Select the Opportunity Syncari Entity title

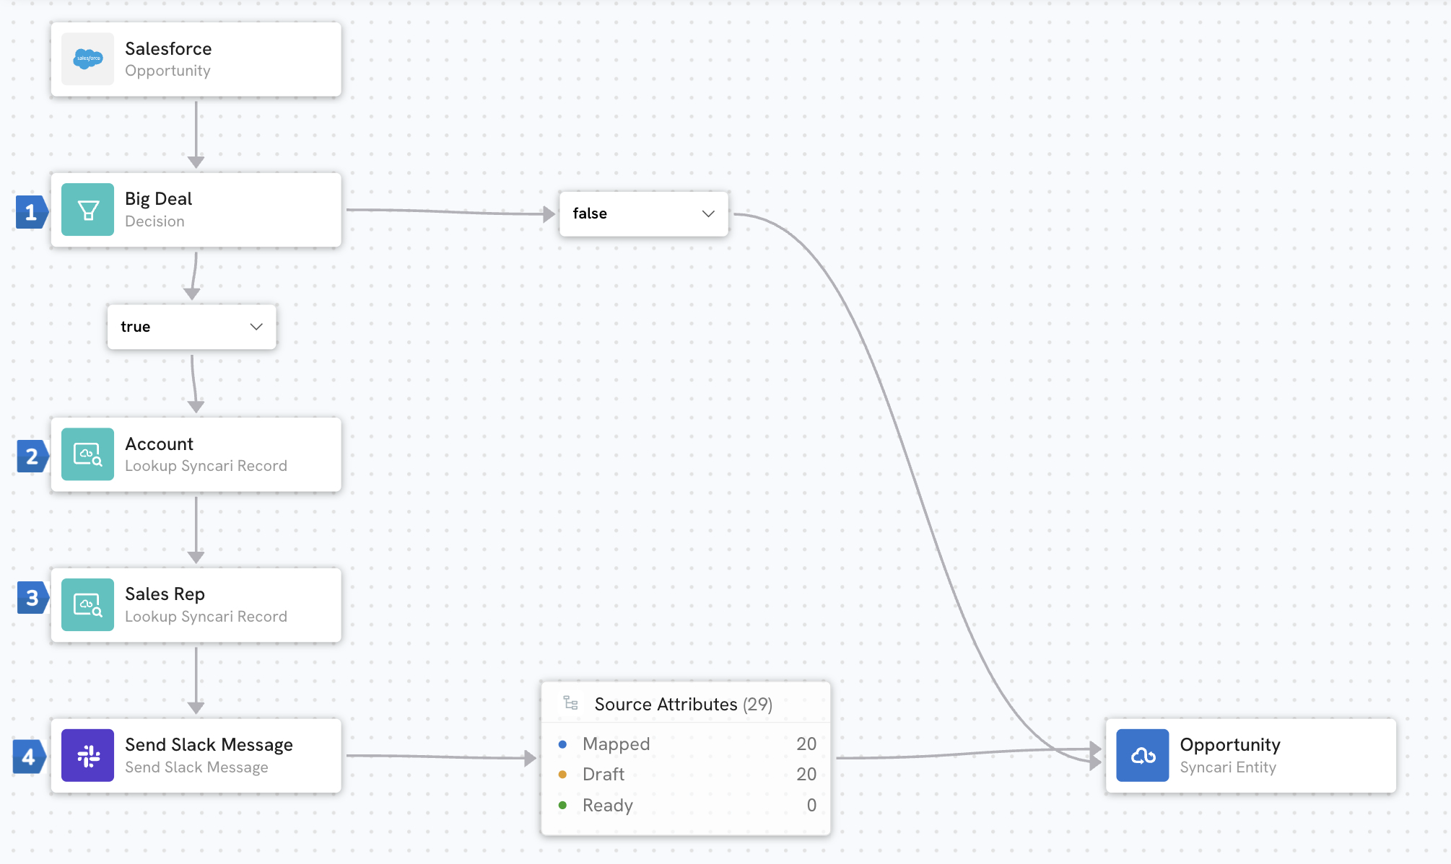pos(1230,744)
